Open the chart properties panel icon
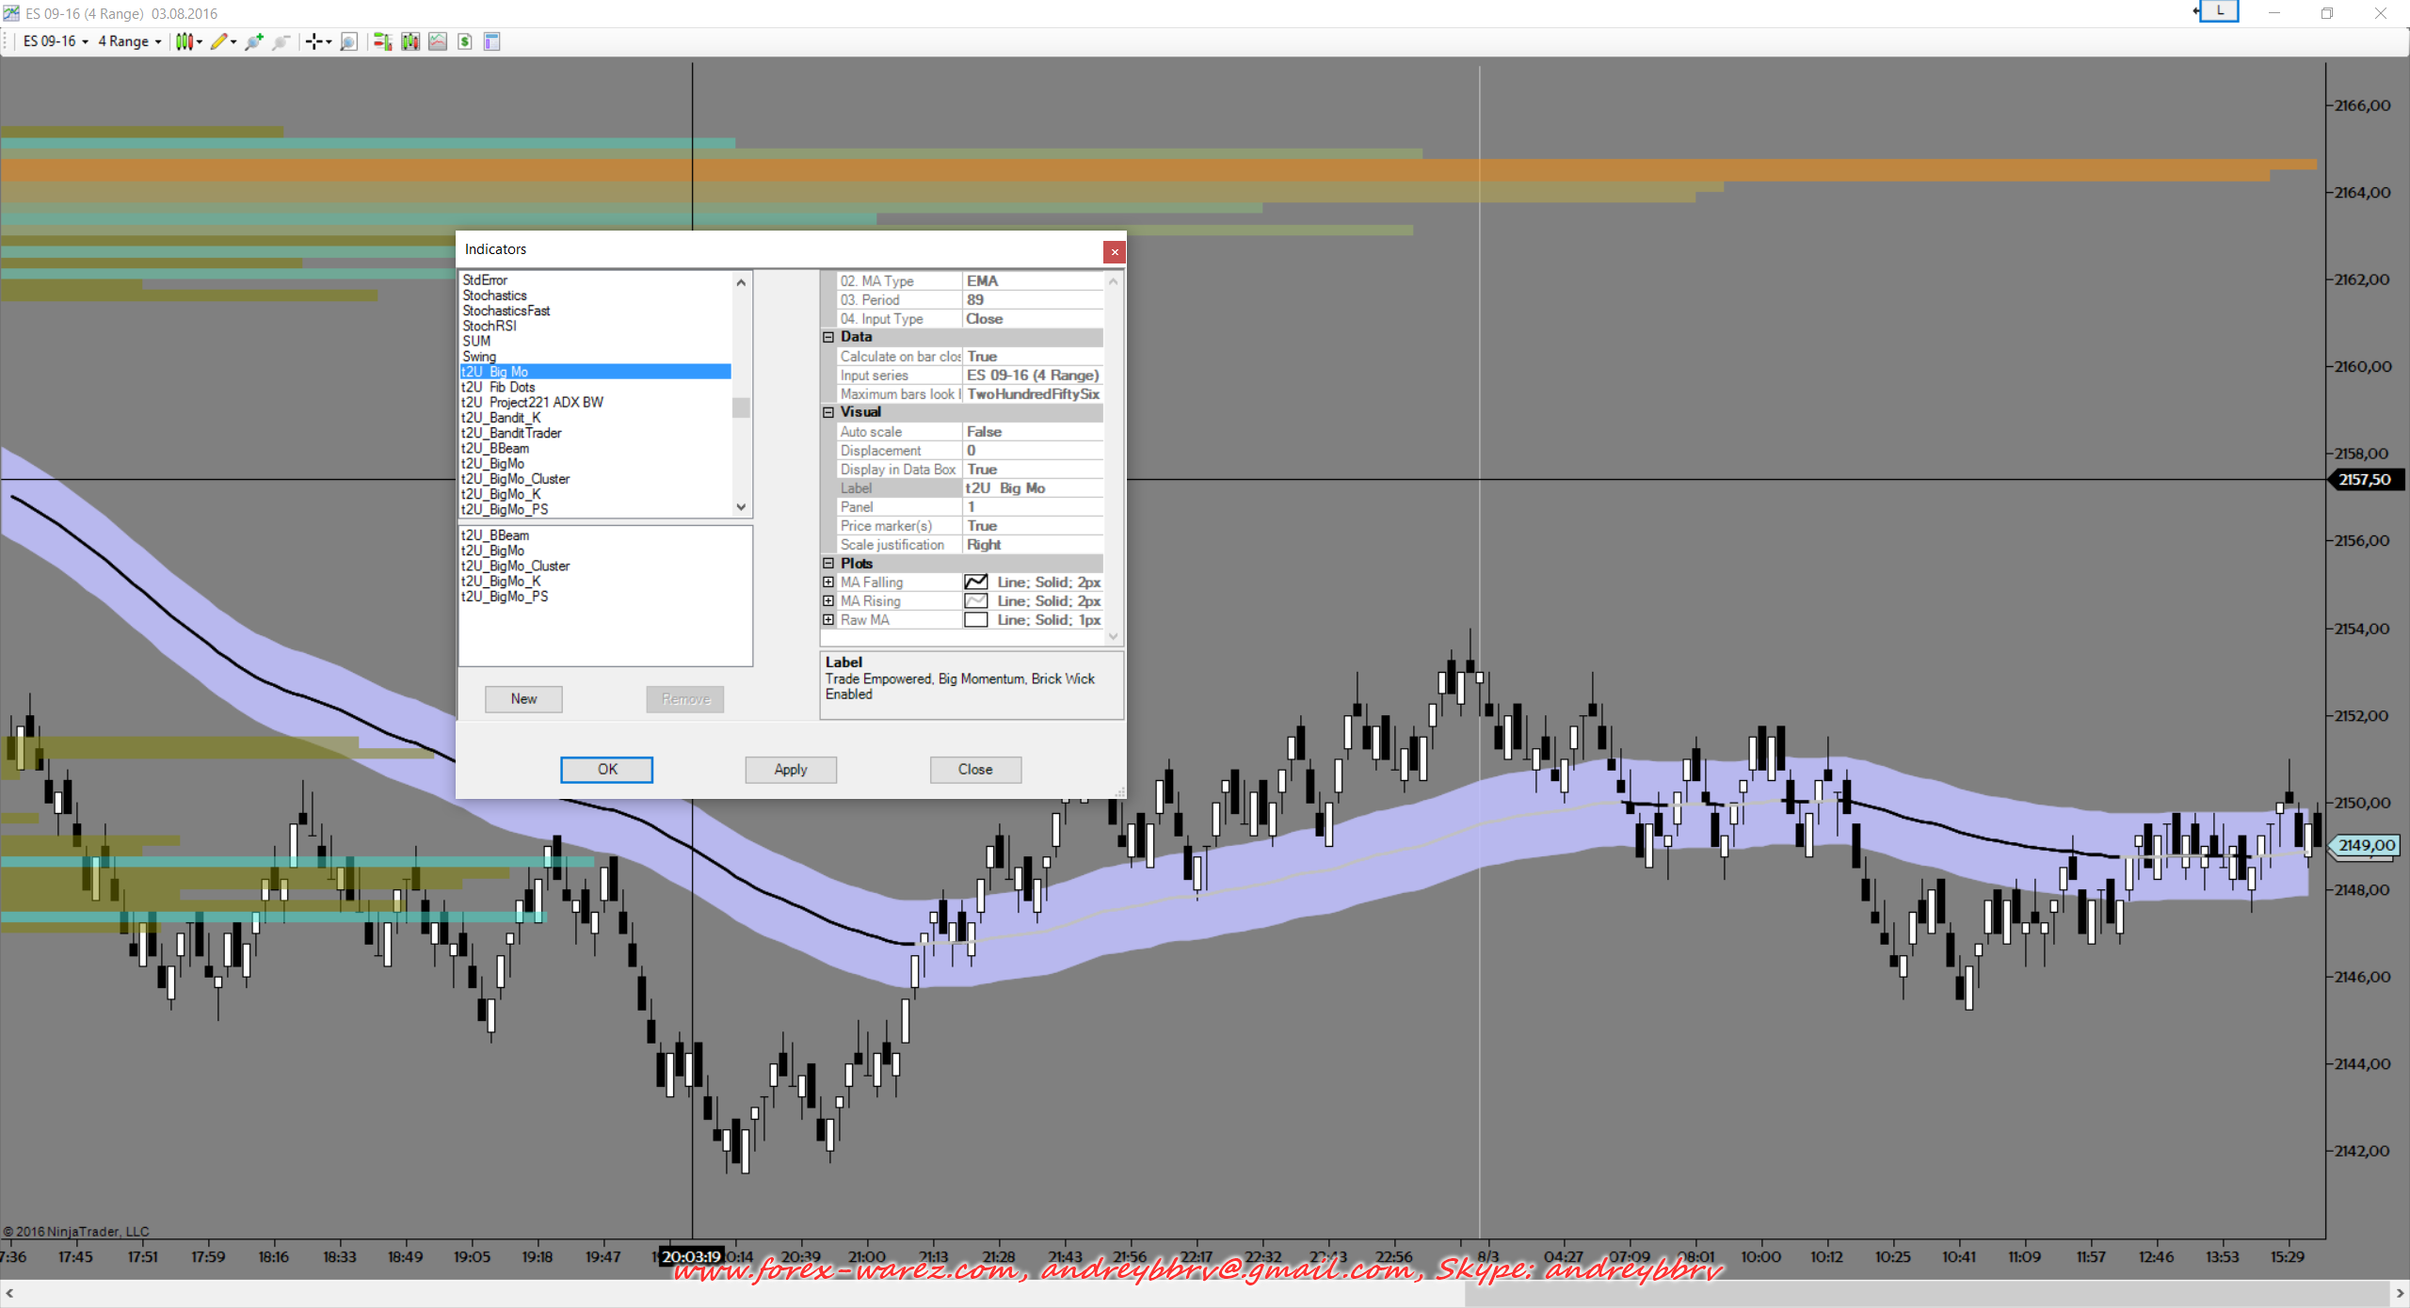 tap(491, 41)
